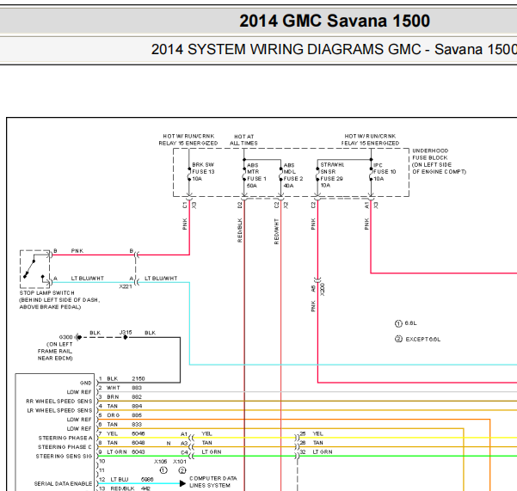
Task: Click the 'LT BLU' wire color on pin 12
Action: [119, 479]
